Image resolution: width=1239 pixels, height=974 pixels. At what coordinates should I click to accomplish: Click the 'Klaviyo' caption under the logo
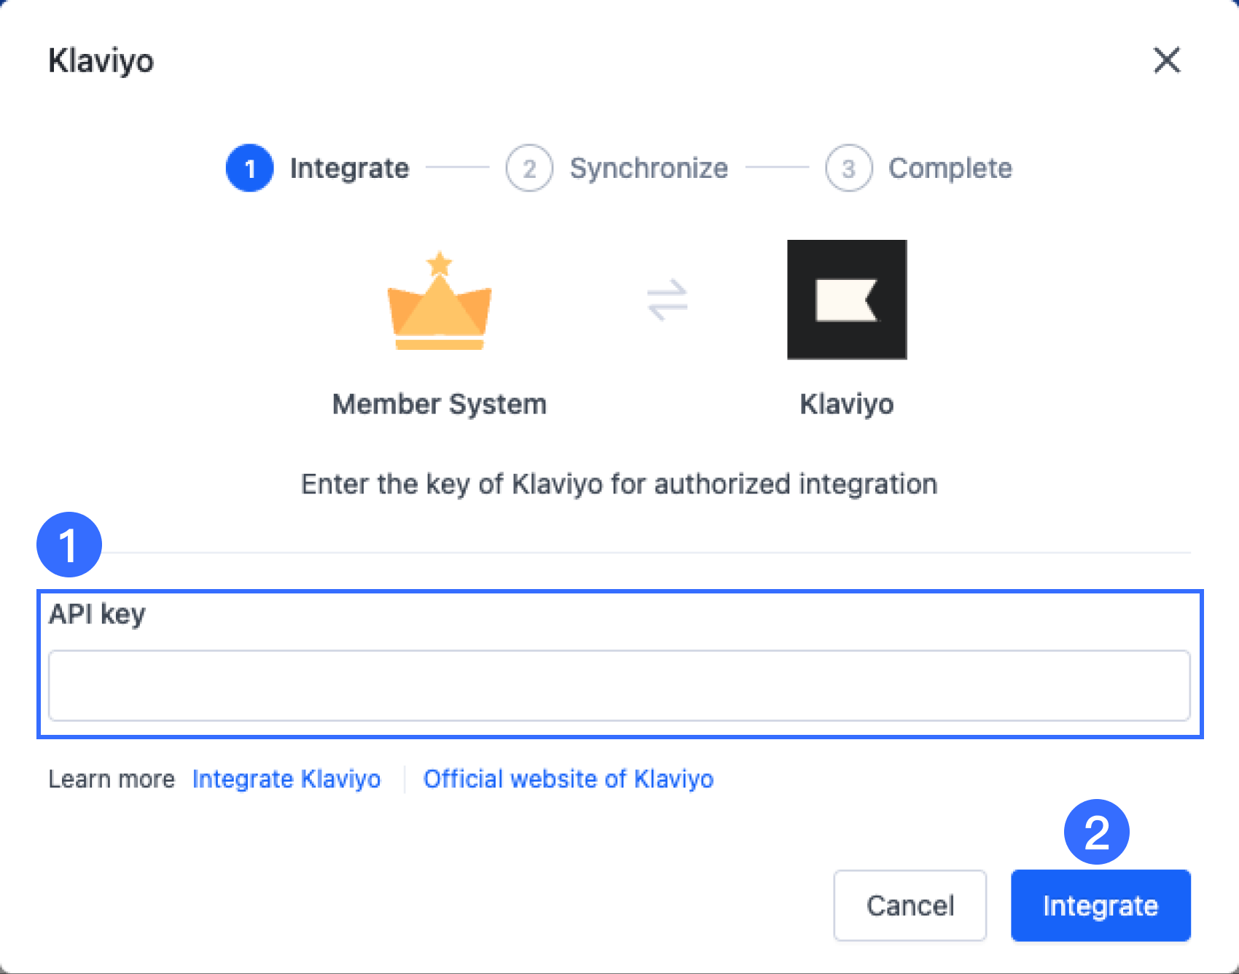tap(847, 404)
